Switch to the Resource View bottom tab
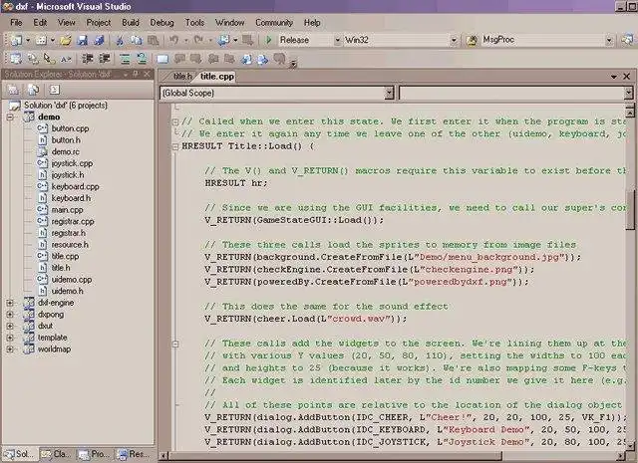 [x=133, y=454]
